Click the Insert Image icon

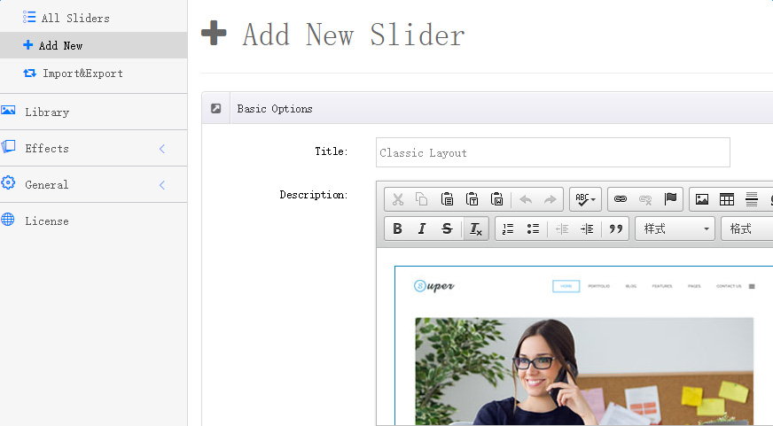pyautogui.click(x=702, y=199)
